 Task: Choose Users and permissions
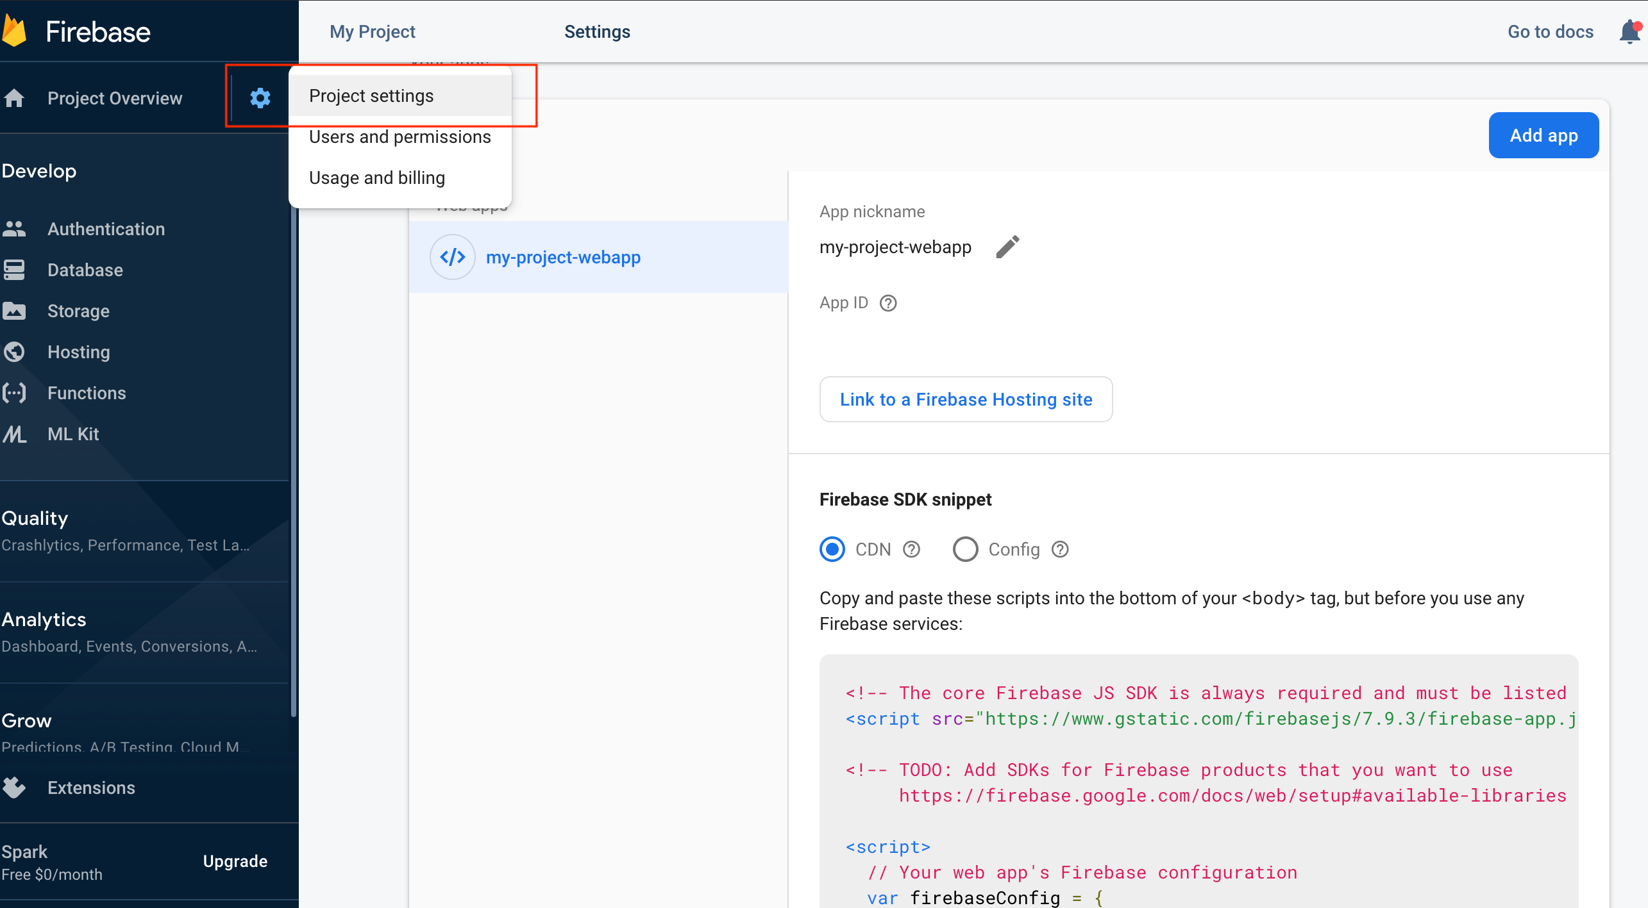click(400, 136)
